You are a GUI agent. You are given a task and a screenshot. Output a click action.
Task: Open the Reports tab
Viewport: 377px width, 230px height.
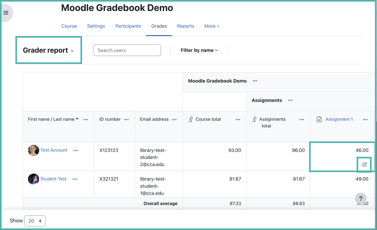point(185,26)
